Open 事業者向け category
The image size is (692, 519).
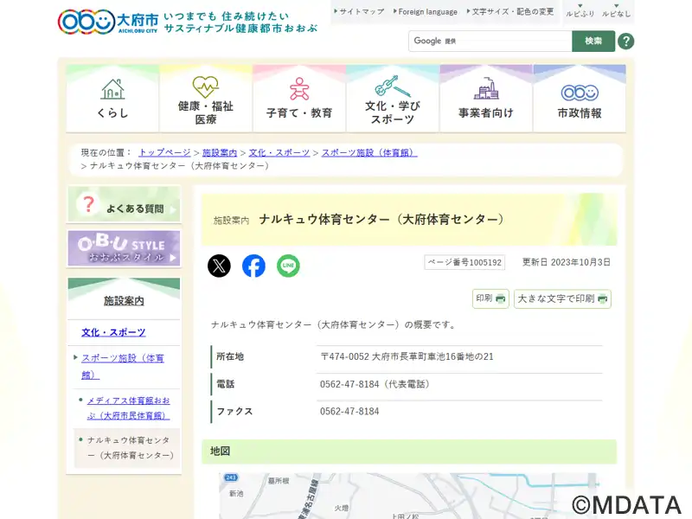[486, 98]
